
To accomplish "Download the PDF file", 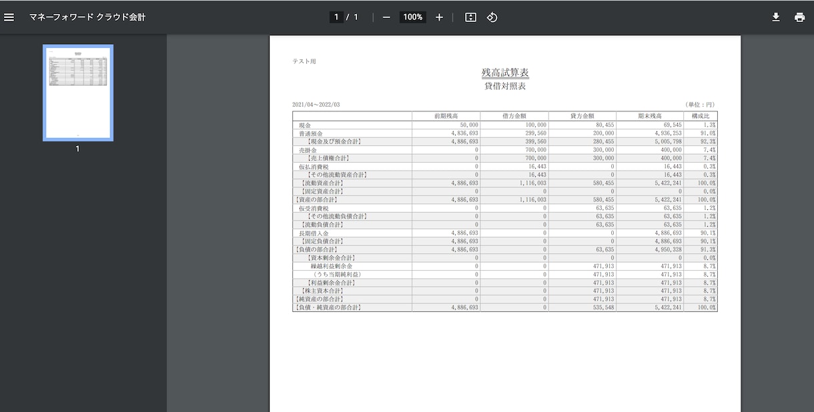I will 776,17.
